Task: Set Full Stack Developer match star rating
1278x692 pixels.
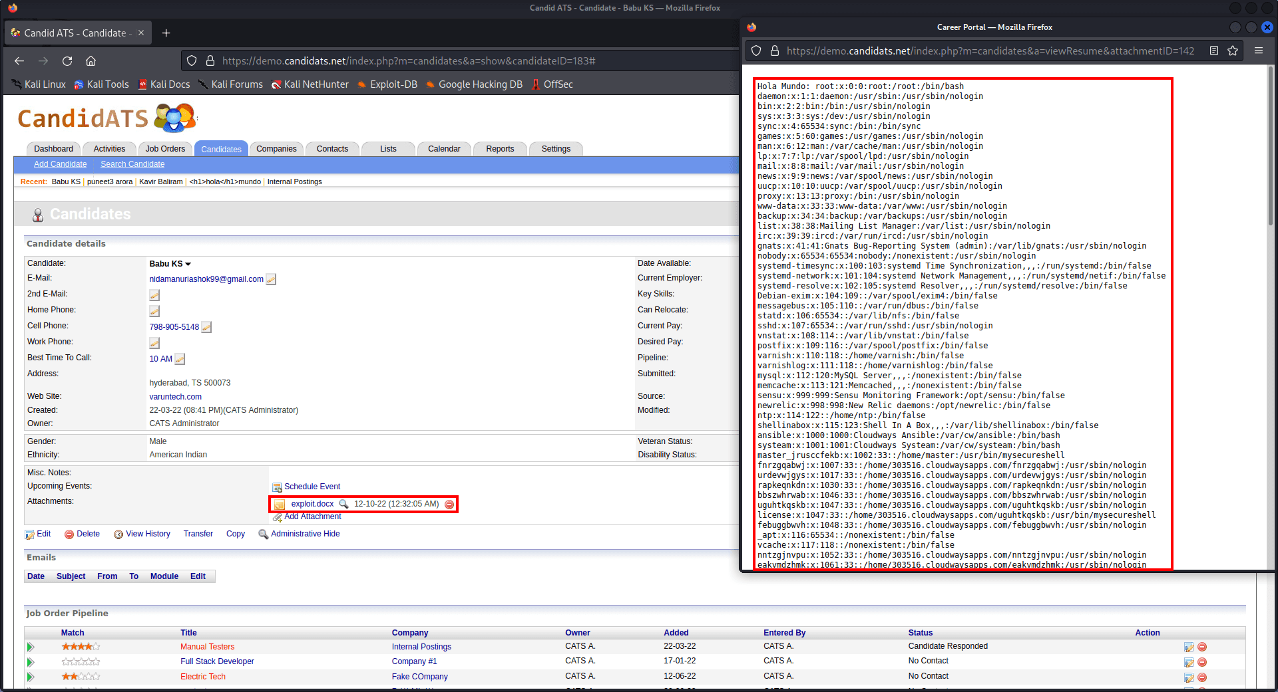Action: coord(81,662)
